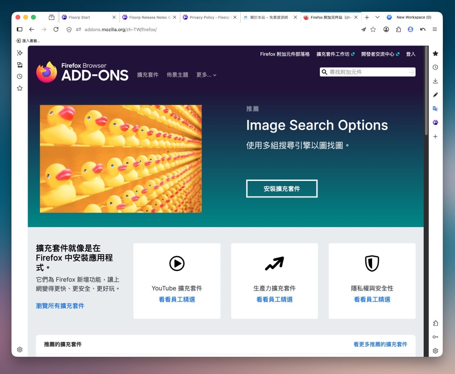Open the 佈景主題 navigation menu item
The image size is (455, 374).
click(x=177, y=75)
